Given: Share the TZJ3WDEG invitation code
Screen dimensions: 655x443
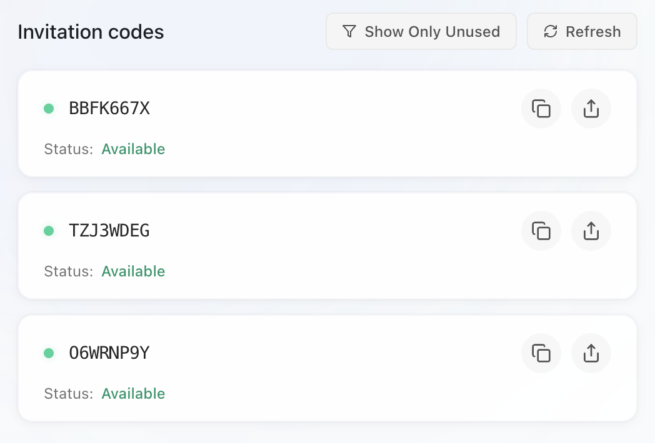Looking at the screenshot, I should (591, 231).
